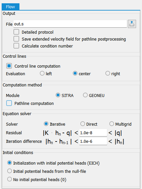Check Save extended velocity field option
Viewport: 142px width, 189px height.
point(16,39)
